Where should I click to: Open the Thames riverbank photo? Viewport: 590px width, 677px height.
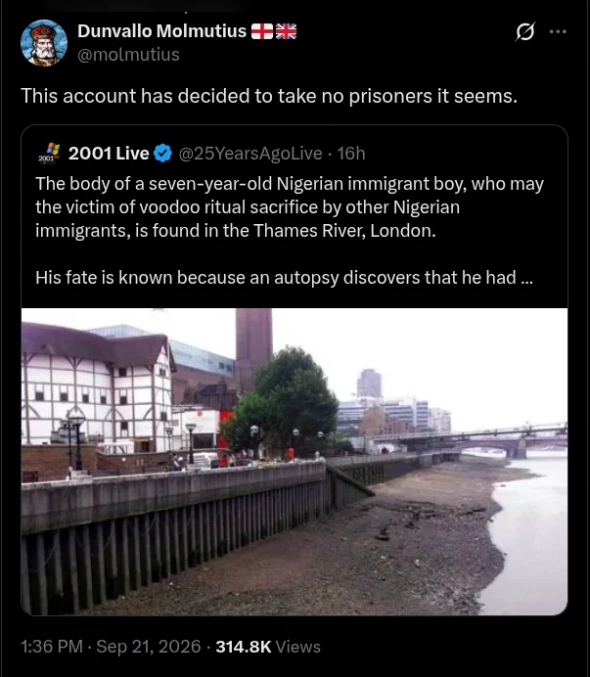[295, 462]
